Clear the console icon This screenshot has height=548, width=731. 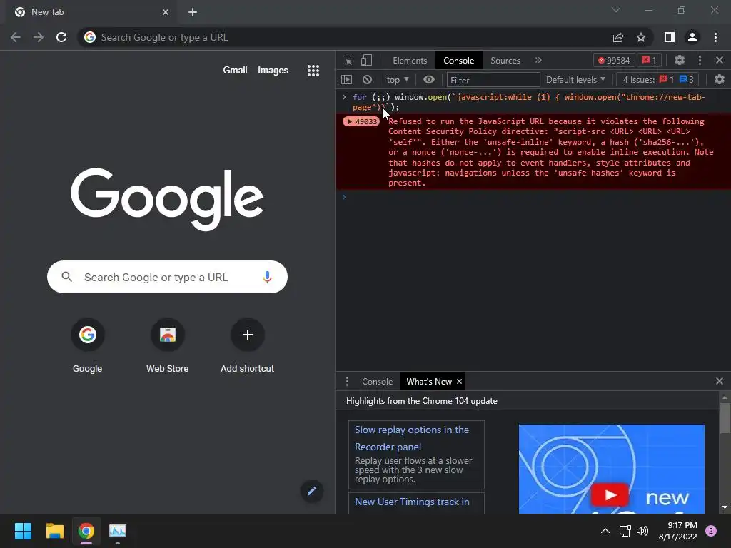[368, 80]
